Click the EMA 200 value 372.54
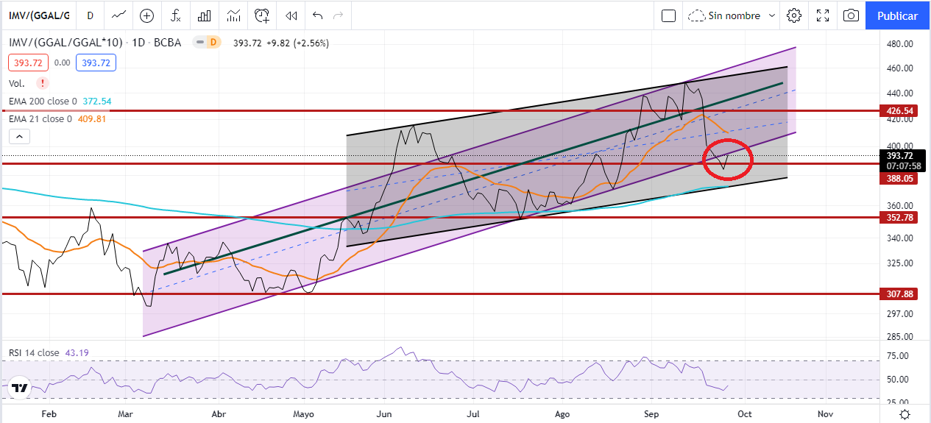Screen dimensions: 931x423 [96, 101]
